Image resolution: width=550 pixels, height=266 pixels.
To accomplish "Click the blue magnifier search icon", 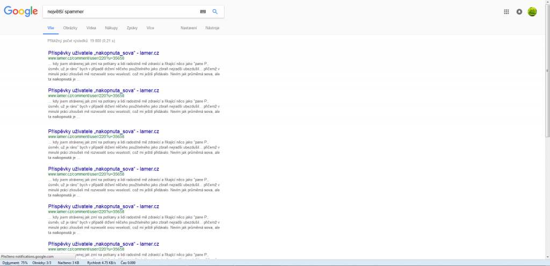I will [x=215, y=12].
